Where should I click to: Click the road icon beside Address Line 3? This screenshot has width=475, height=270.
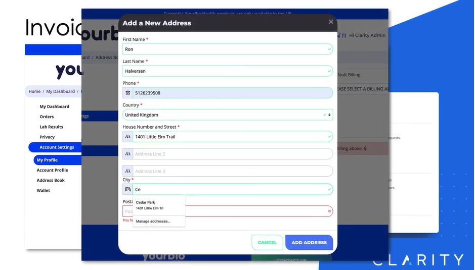(x=127, y=171)
